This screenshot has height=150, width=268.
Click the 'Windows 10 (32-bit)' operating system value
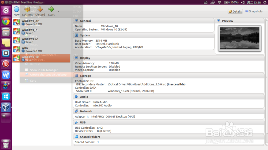(x=114, y=29)
